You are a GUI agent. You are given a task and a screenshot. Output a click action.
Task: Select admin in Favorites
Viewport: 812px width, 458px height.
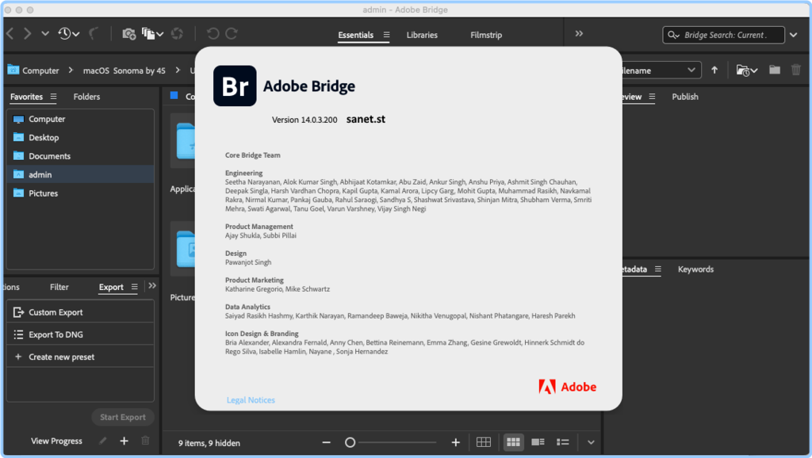point(80,174)
